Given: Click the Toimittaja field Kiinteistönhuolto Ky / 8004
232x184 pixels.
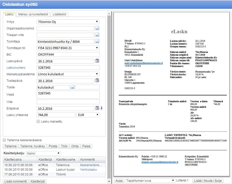Looking at the screenshot, I should pyautogui.click(x=65, y=42).
